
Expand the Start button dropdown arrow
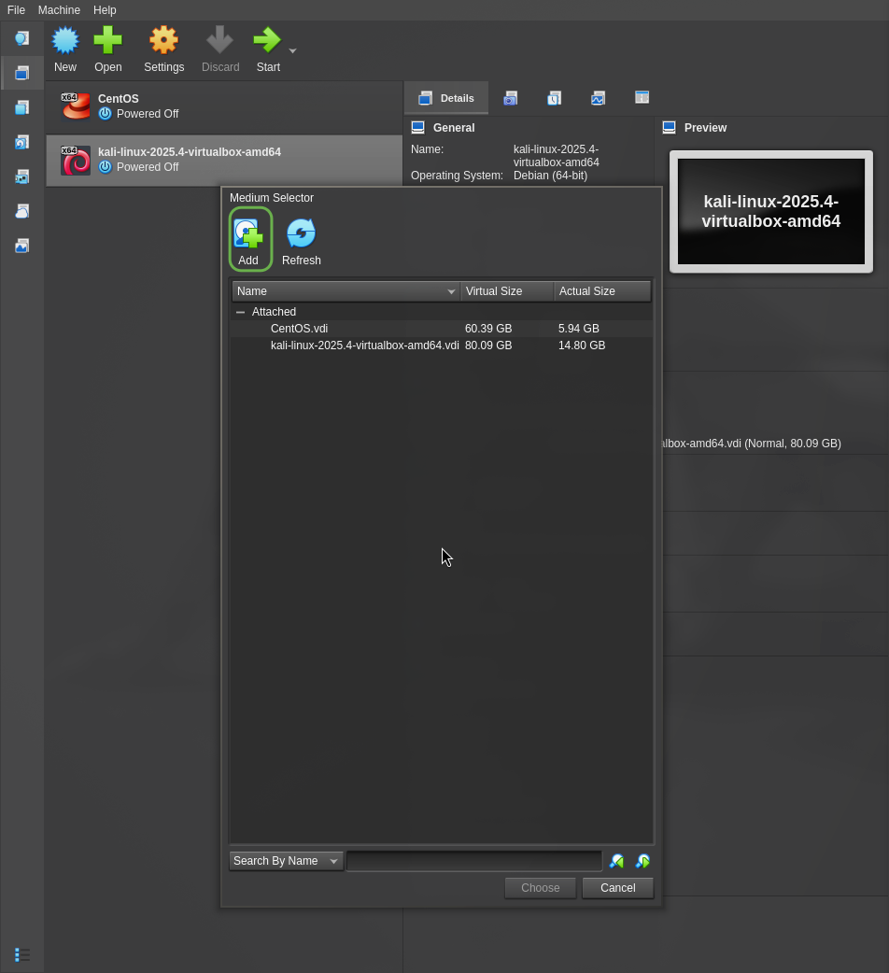[x=293, y=50]
